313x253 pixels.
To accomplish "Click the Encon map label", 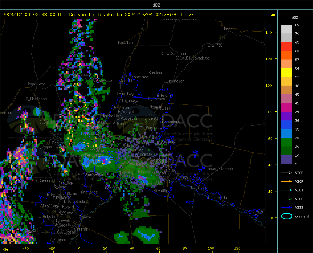I will [229, 29].
